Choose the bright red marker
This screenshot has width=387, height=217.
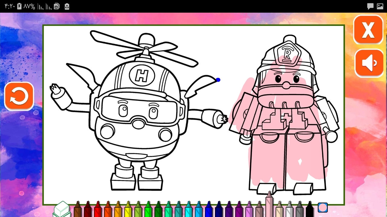[98, 209]
